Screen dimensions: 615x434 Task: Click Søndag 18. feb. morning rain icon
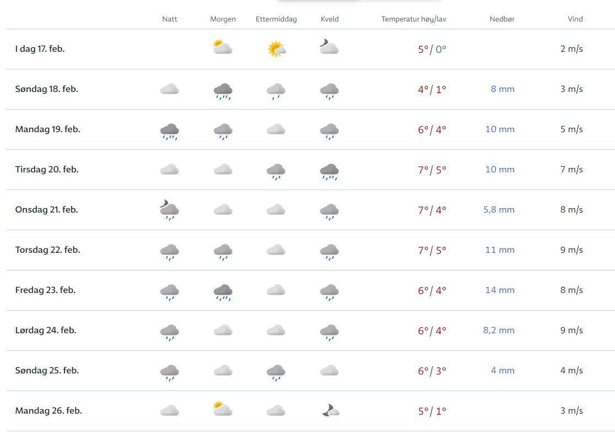(x=223, y=90)
